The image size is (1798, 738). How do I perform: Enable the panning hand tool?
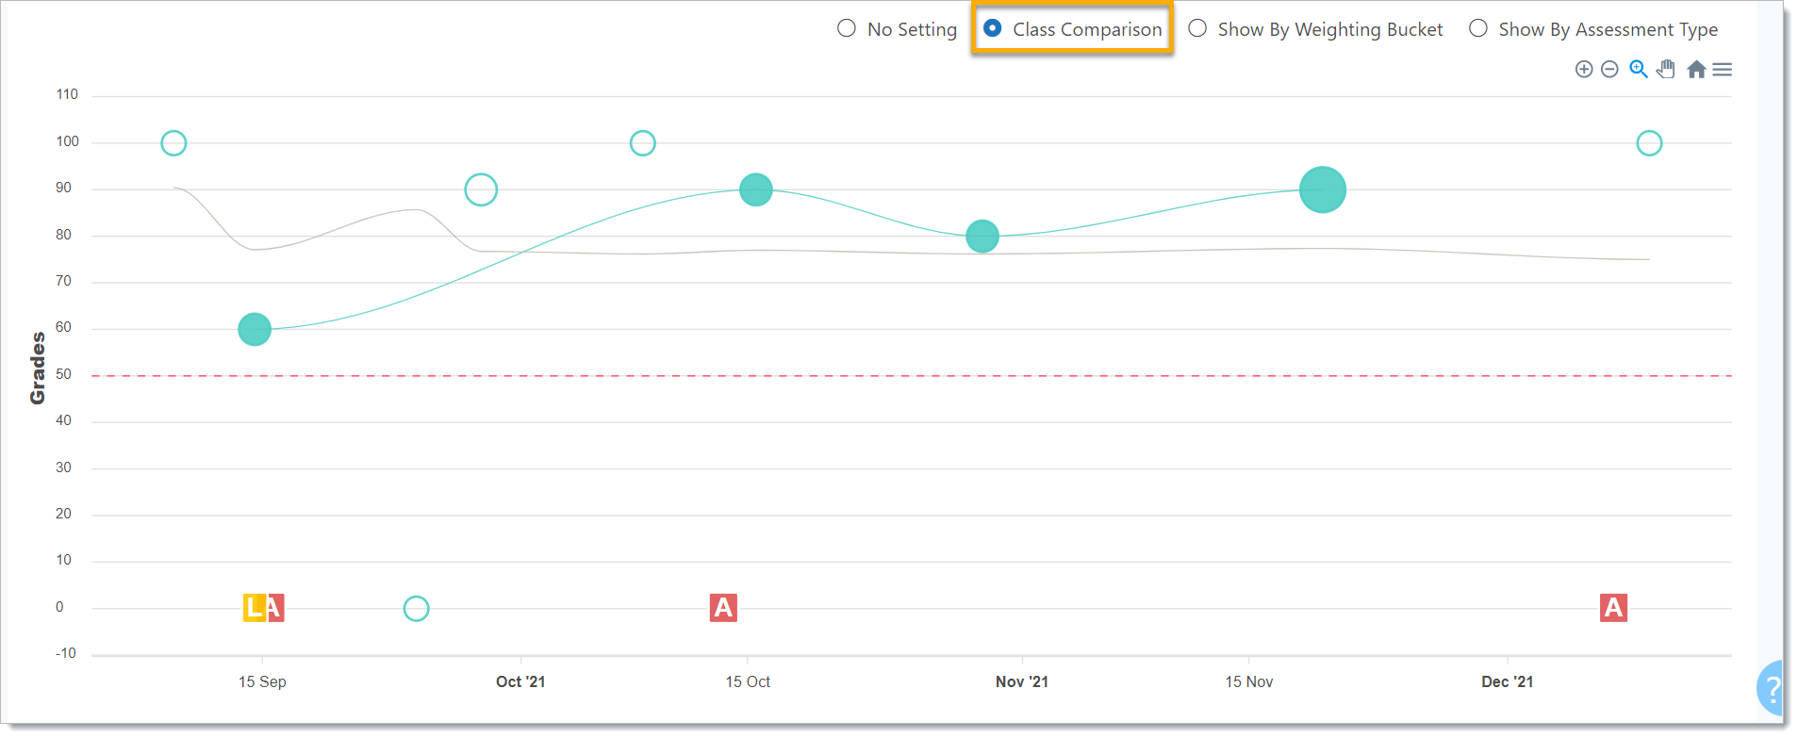pos(1667,70)
